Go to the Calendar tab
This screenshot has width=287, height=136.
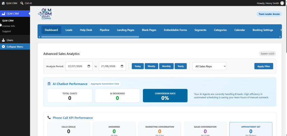240,30
